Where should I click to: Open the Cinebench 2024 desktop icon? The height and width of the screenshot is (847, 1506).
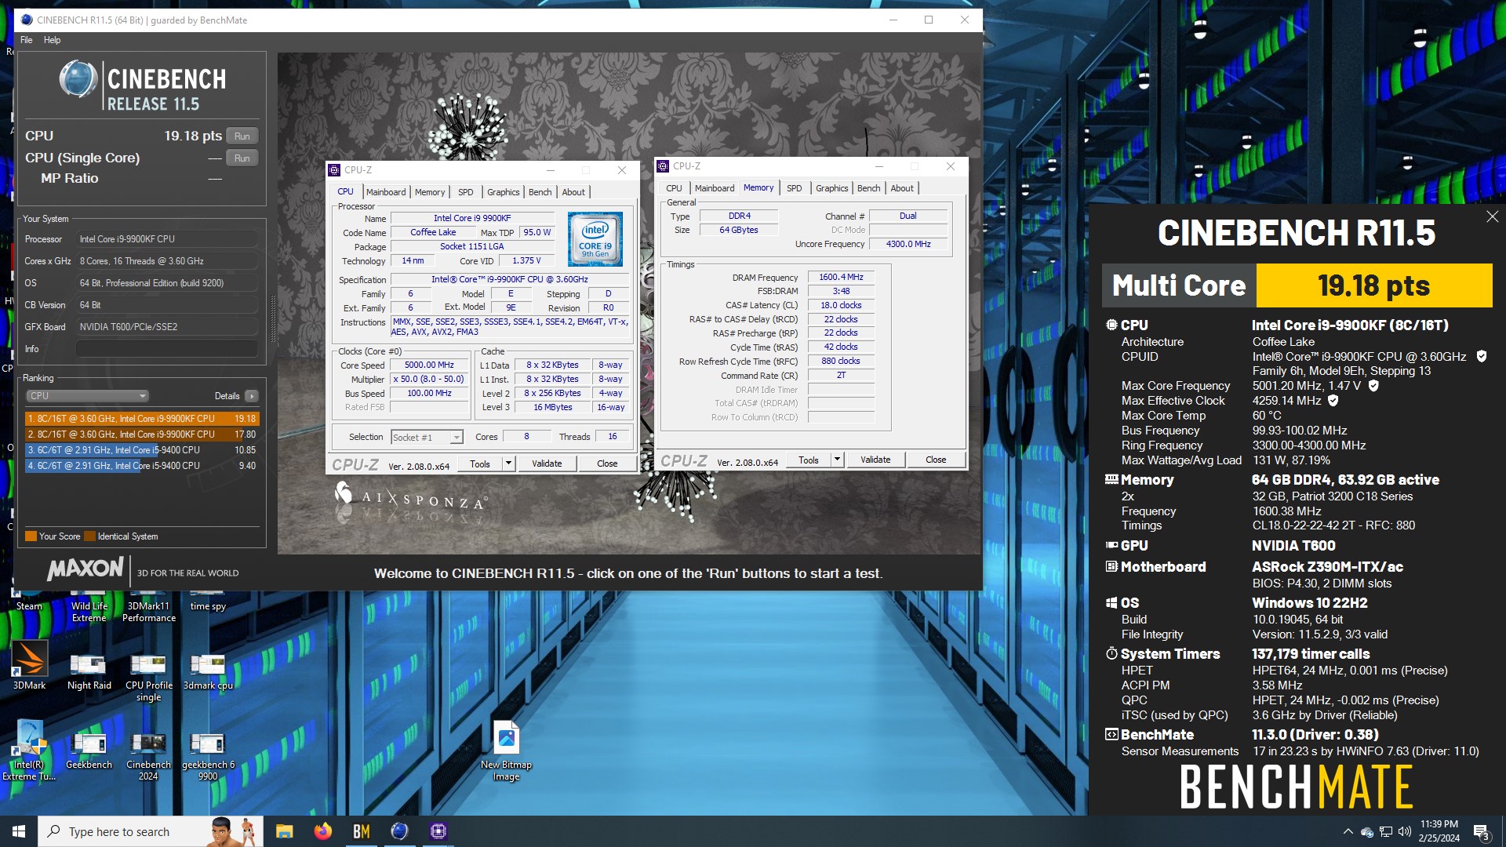pos(148,756)
